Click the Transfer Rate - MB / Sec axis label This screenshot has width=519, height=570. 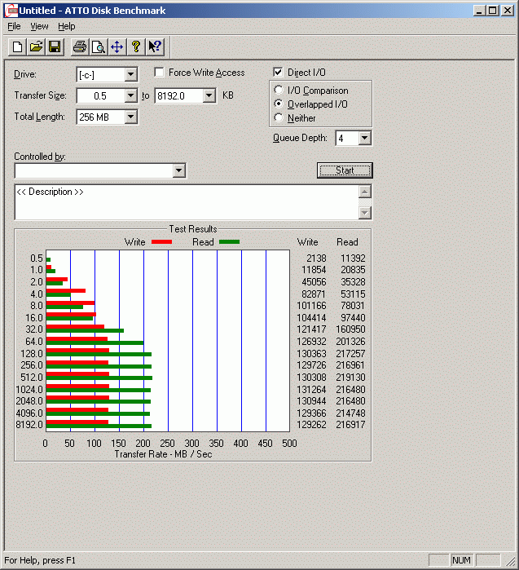pyautogui.click(x=164, y=454)
